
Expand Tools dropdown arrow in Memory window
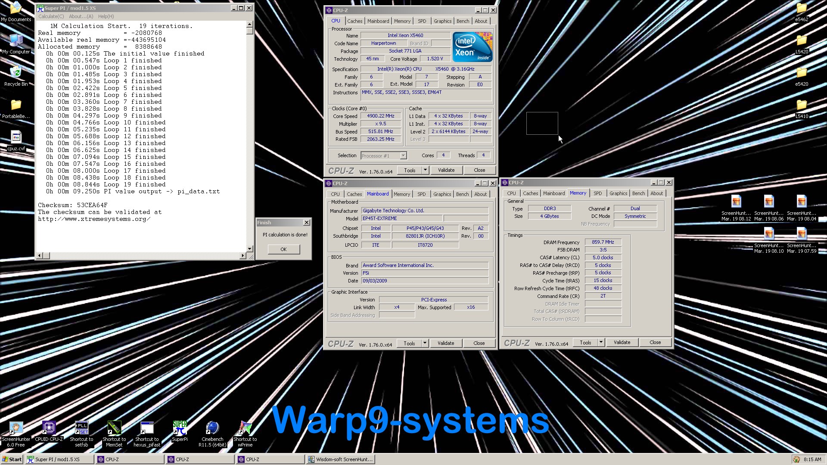tap(601, 342)
